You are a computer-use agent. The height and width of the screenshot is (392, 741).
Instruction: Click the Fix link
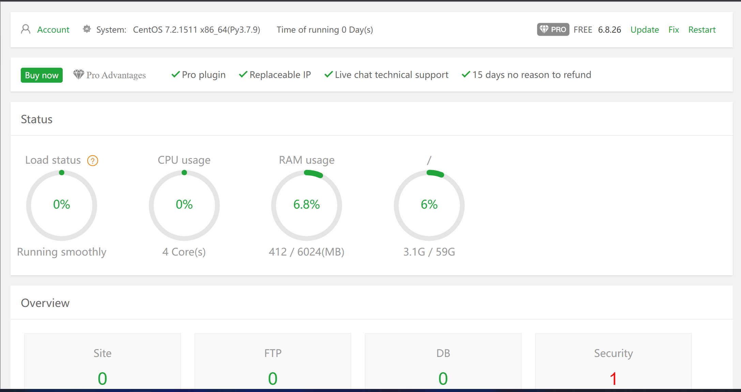pos(674,30)
